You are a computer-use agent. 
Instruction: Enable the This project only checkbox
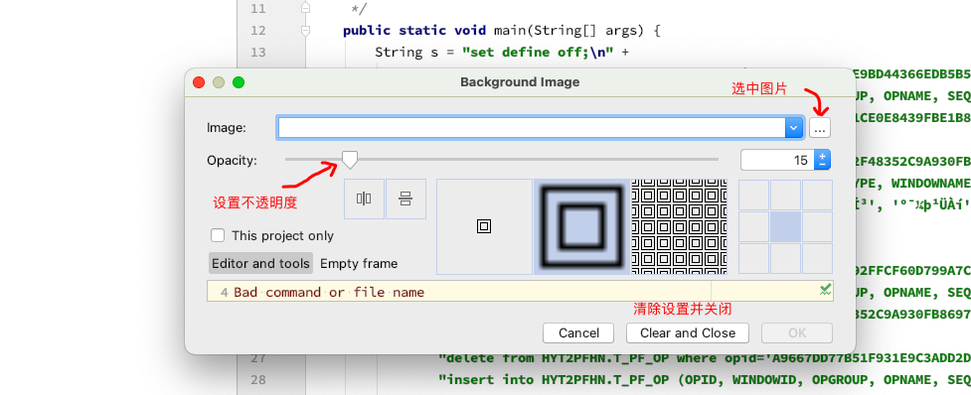tap(218, 235)
